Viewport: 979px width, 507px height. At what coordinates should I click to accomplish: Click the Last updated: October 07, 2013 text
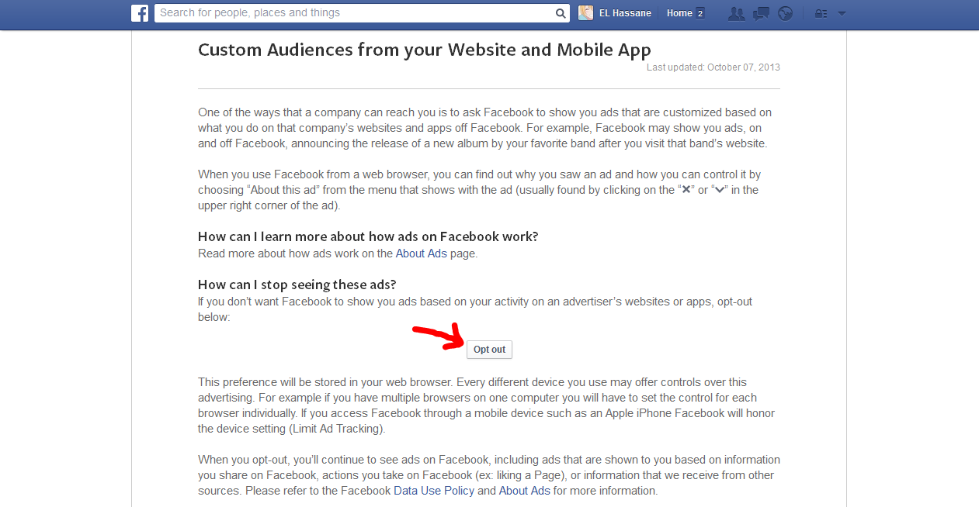(x=713, y=67)
